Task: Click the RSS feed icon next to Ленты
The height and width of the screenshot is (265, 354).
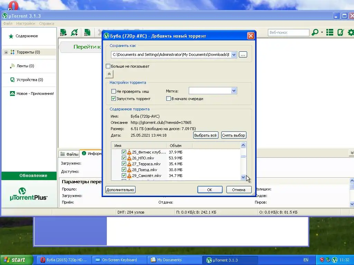Action: point(12,66)
